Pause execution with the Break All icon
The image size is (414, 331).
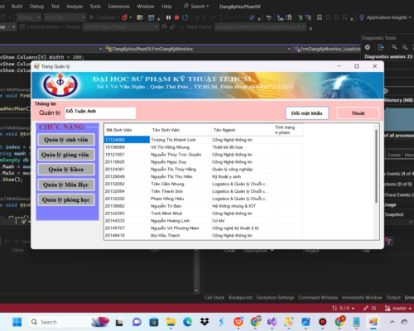pyautogui.click(x=168, y=17)
